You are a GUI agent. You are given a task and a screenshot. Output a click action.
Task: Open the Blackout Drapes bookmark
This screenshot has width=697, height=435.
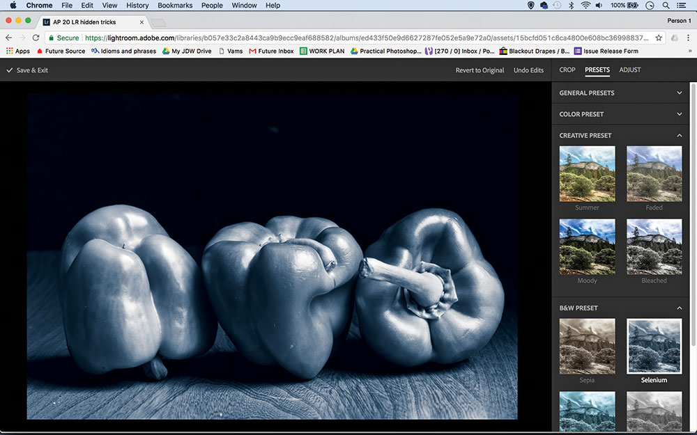pos(535,51)
